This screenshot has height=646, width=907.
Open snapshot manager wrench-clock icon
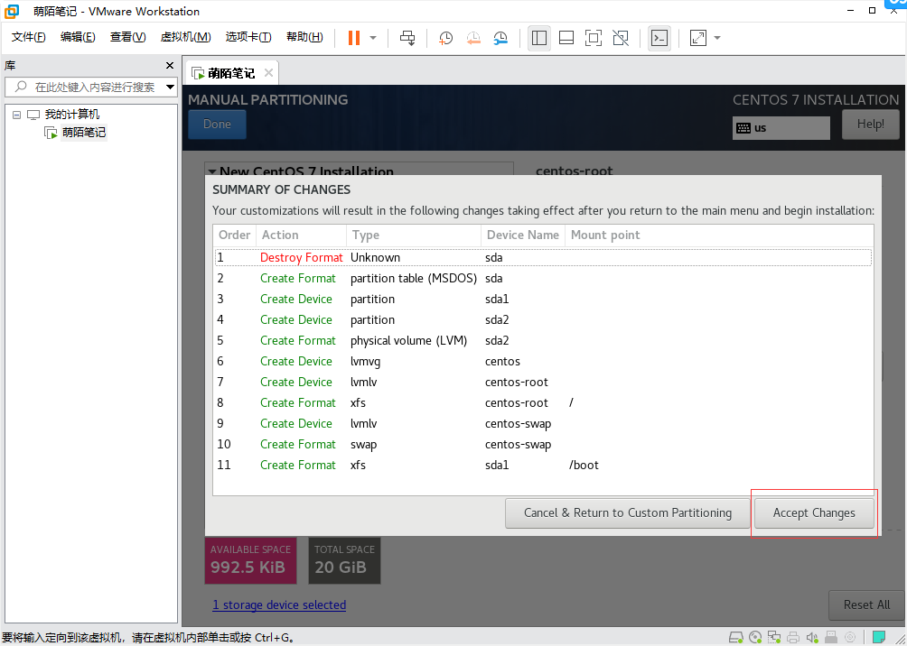(x=500, y=38)
